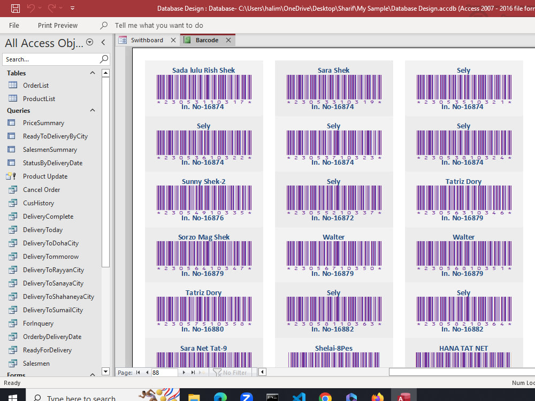Click the Sada lulu Rish Shek barcode
The width and height of the screenshot is (535, 401).
[x=204, y=87]
